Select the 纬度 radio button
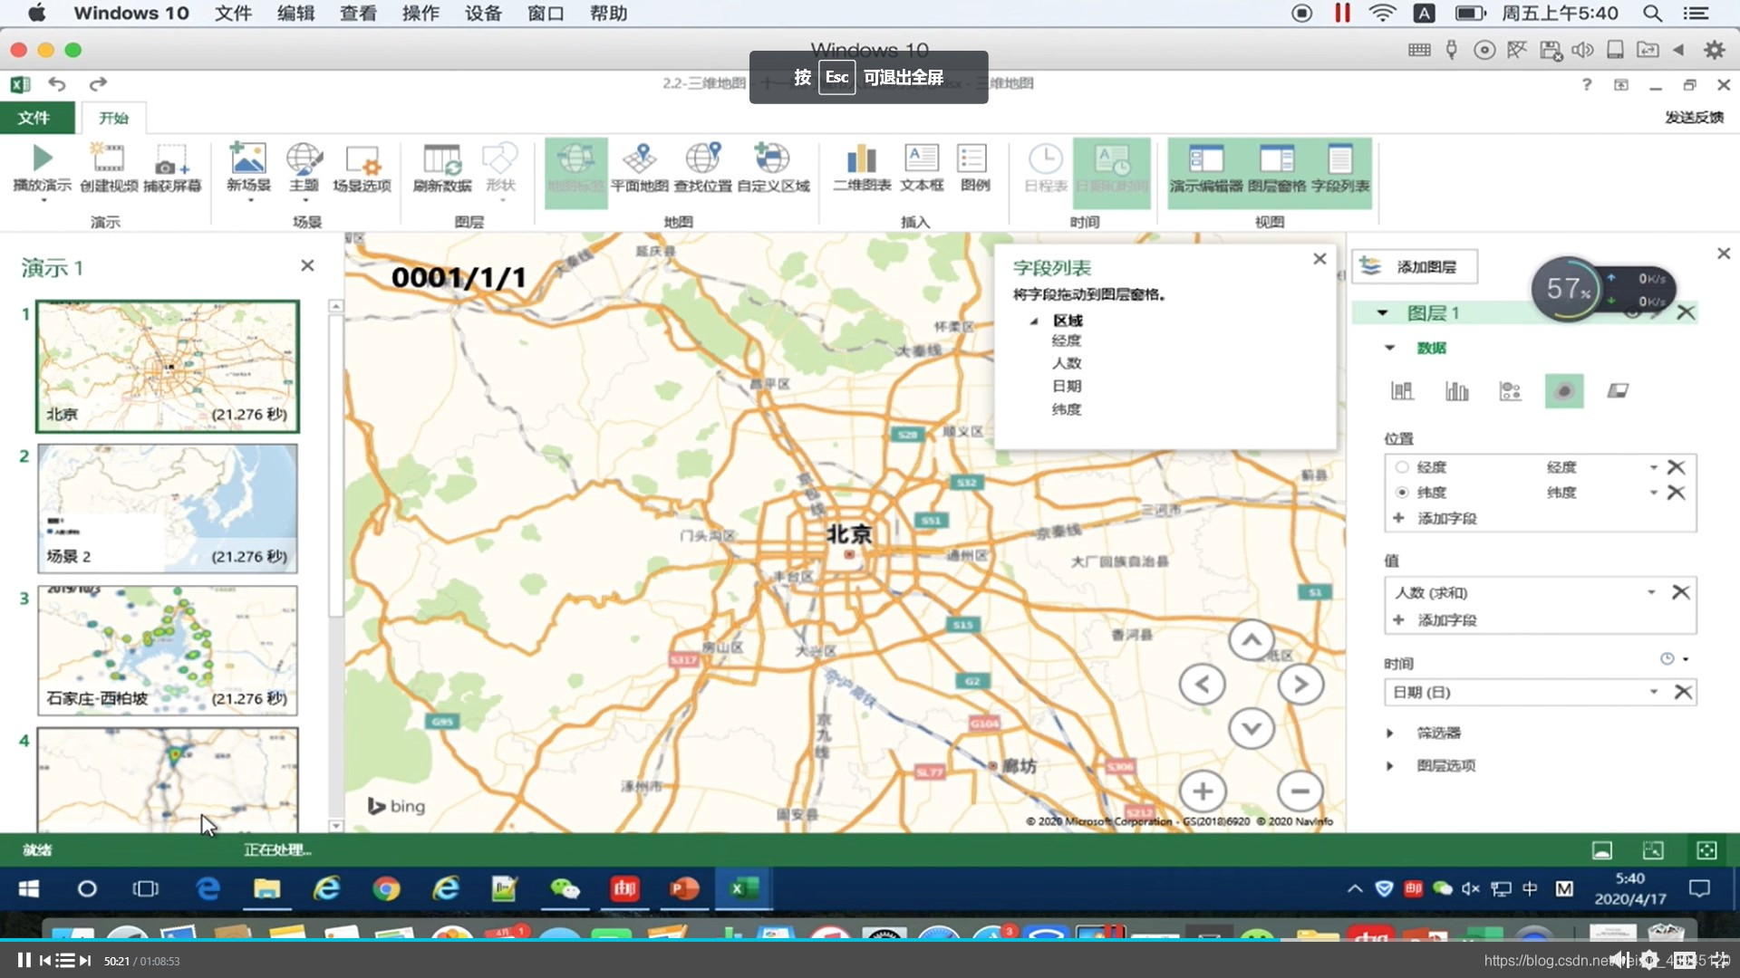Screen dimensions: 1740x978 pyautogui.click(x=1402, y=493)
